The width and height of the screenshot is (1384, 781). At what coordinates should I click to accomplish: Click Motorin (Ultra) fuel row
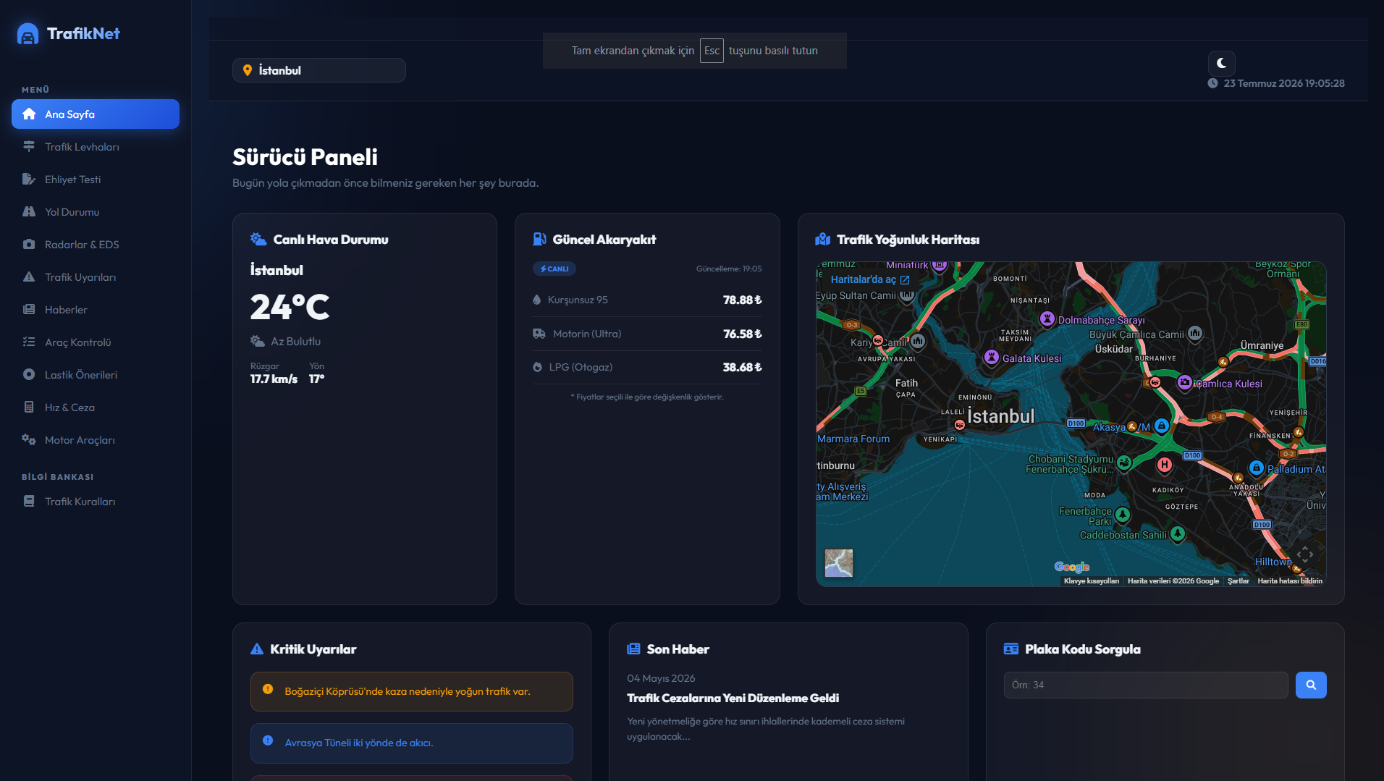(x=647, y=334)
